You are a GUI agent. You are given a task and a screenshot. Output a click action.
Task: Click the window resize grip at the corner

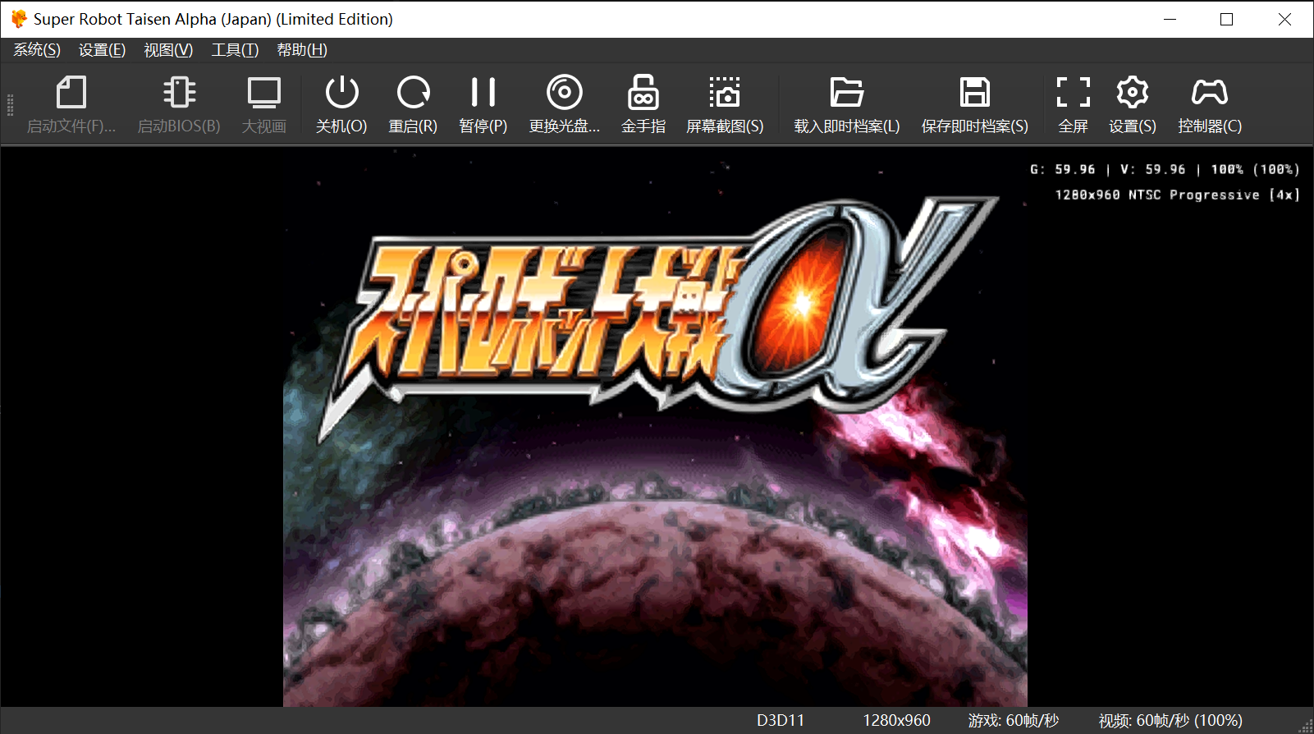point(1306,726)
